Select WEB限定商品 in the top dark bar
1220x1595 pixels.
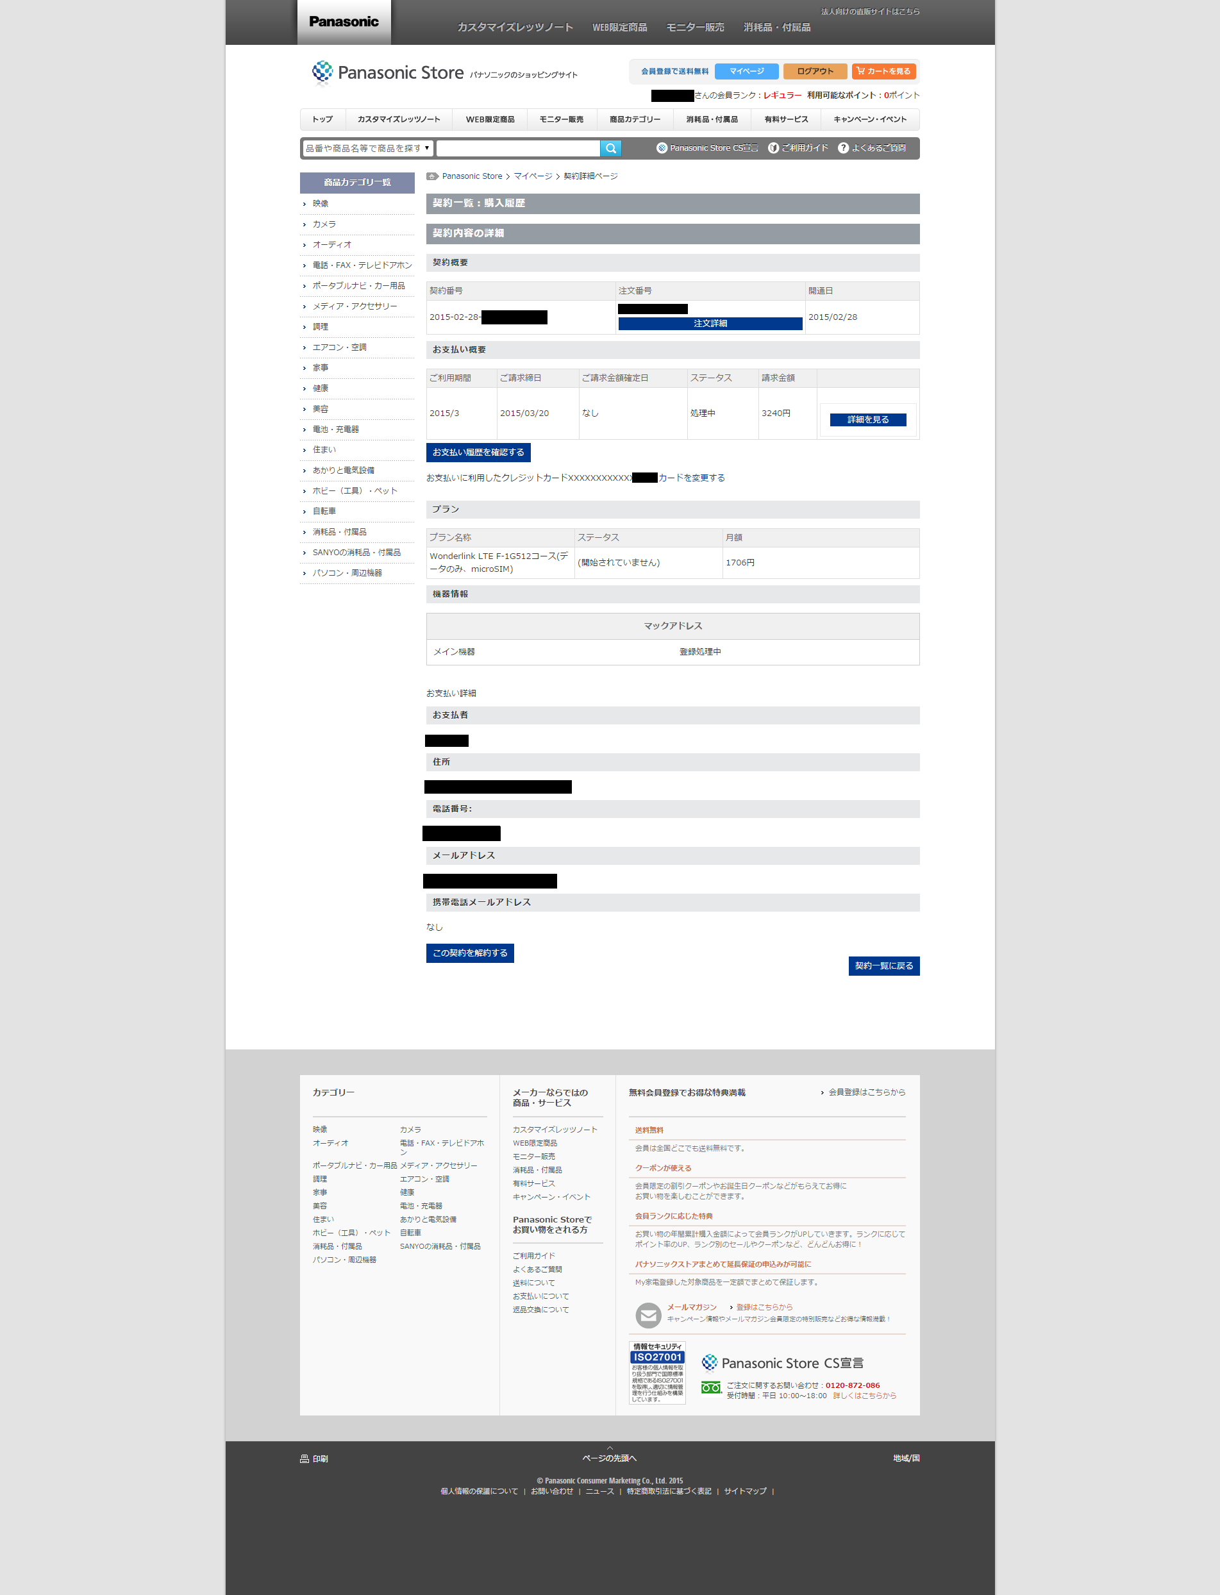(x=619, y=28)
